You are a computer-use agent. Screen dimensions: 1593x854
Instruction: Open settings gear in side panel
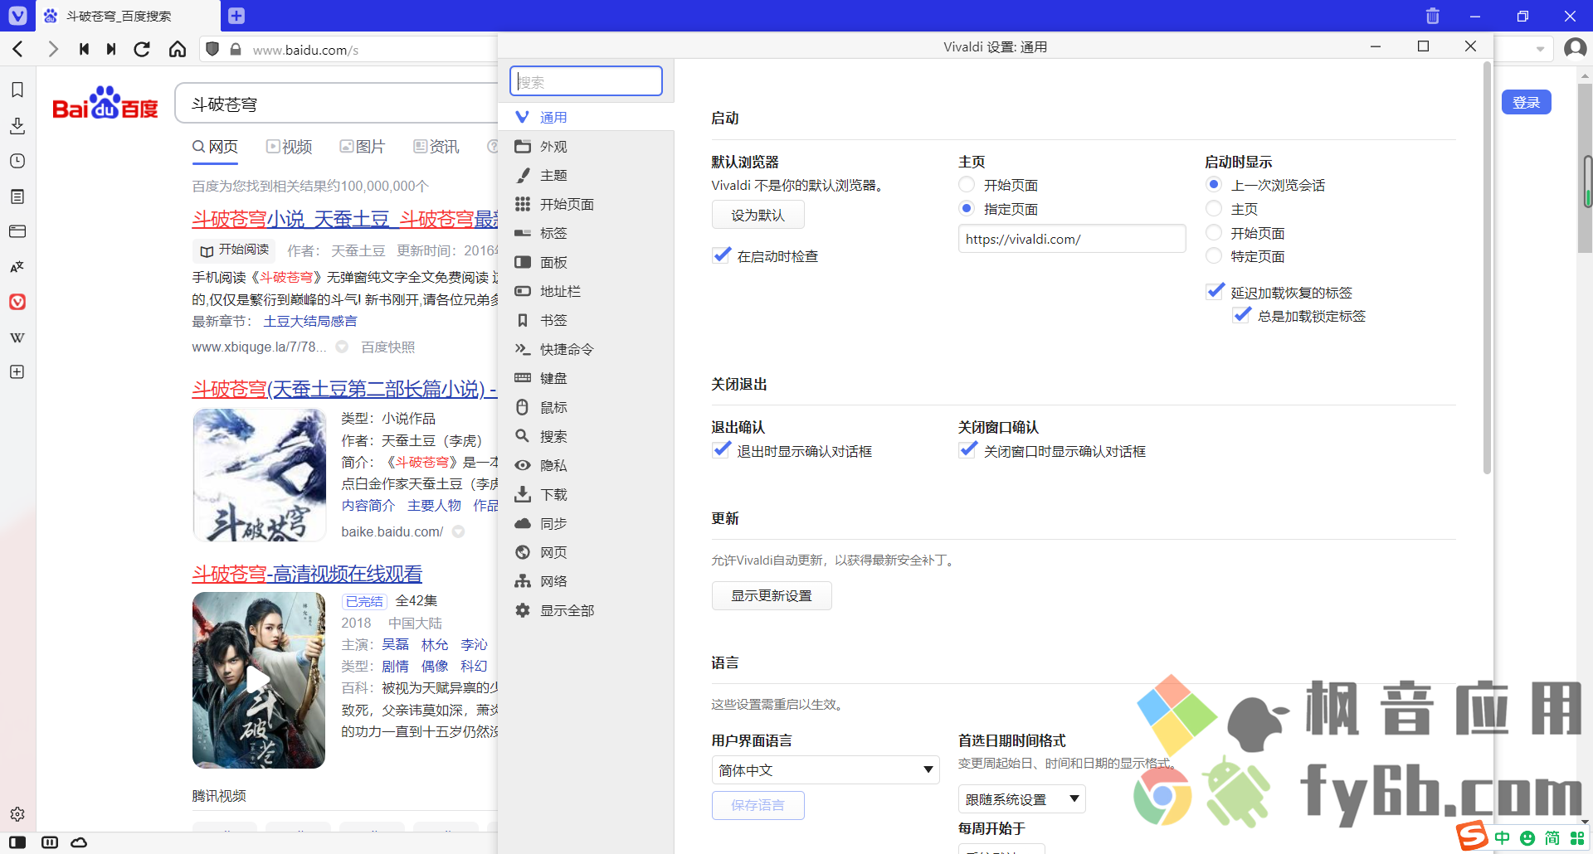click(x=17, y=814)
